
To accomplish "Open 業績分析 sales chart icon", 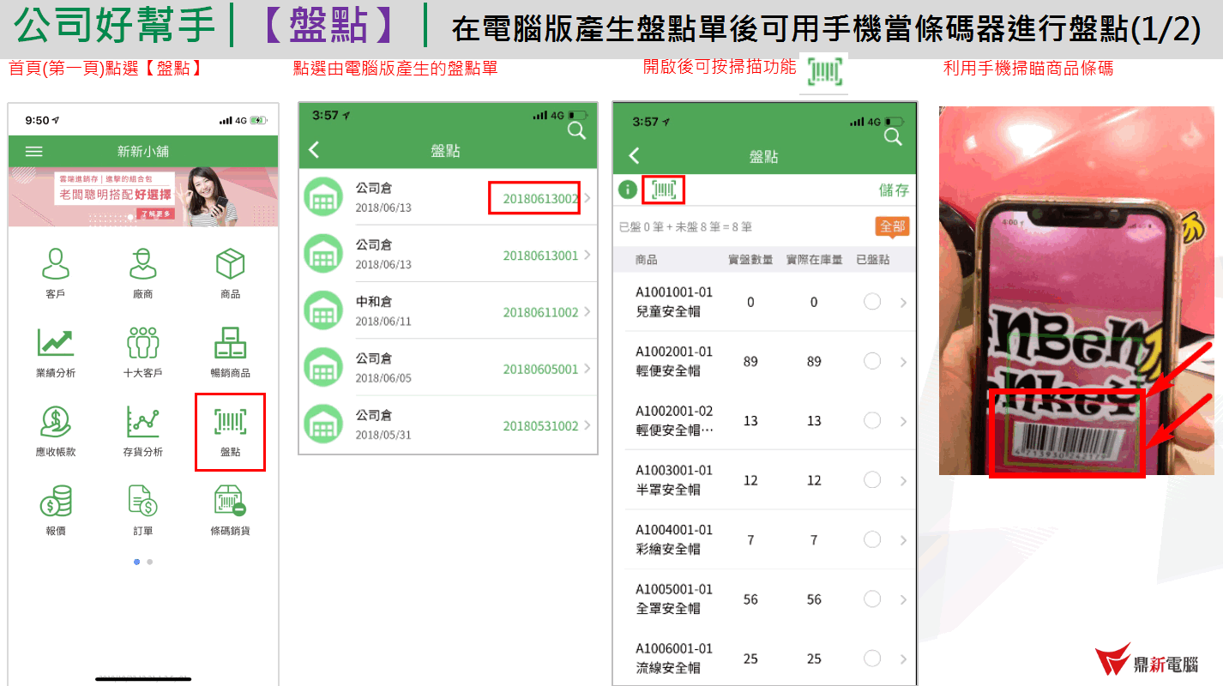I will (x=56, y=343).
